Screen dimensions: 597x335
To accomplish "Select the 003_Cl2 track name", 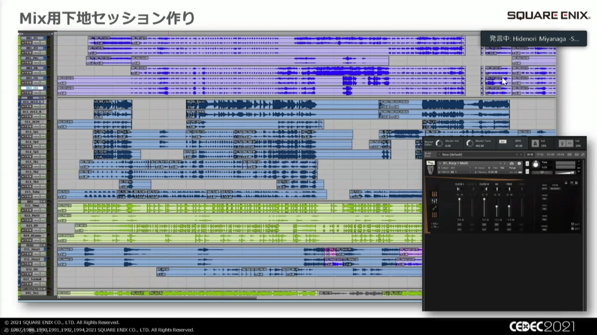I will coord(32,88).
